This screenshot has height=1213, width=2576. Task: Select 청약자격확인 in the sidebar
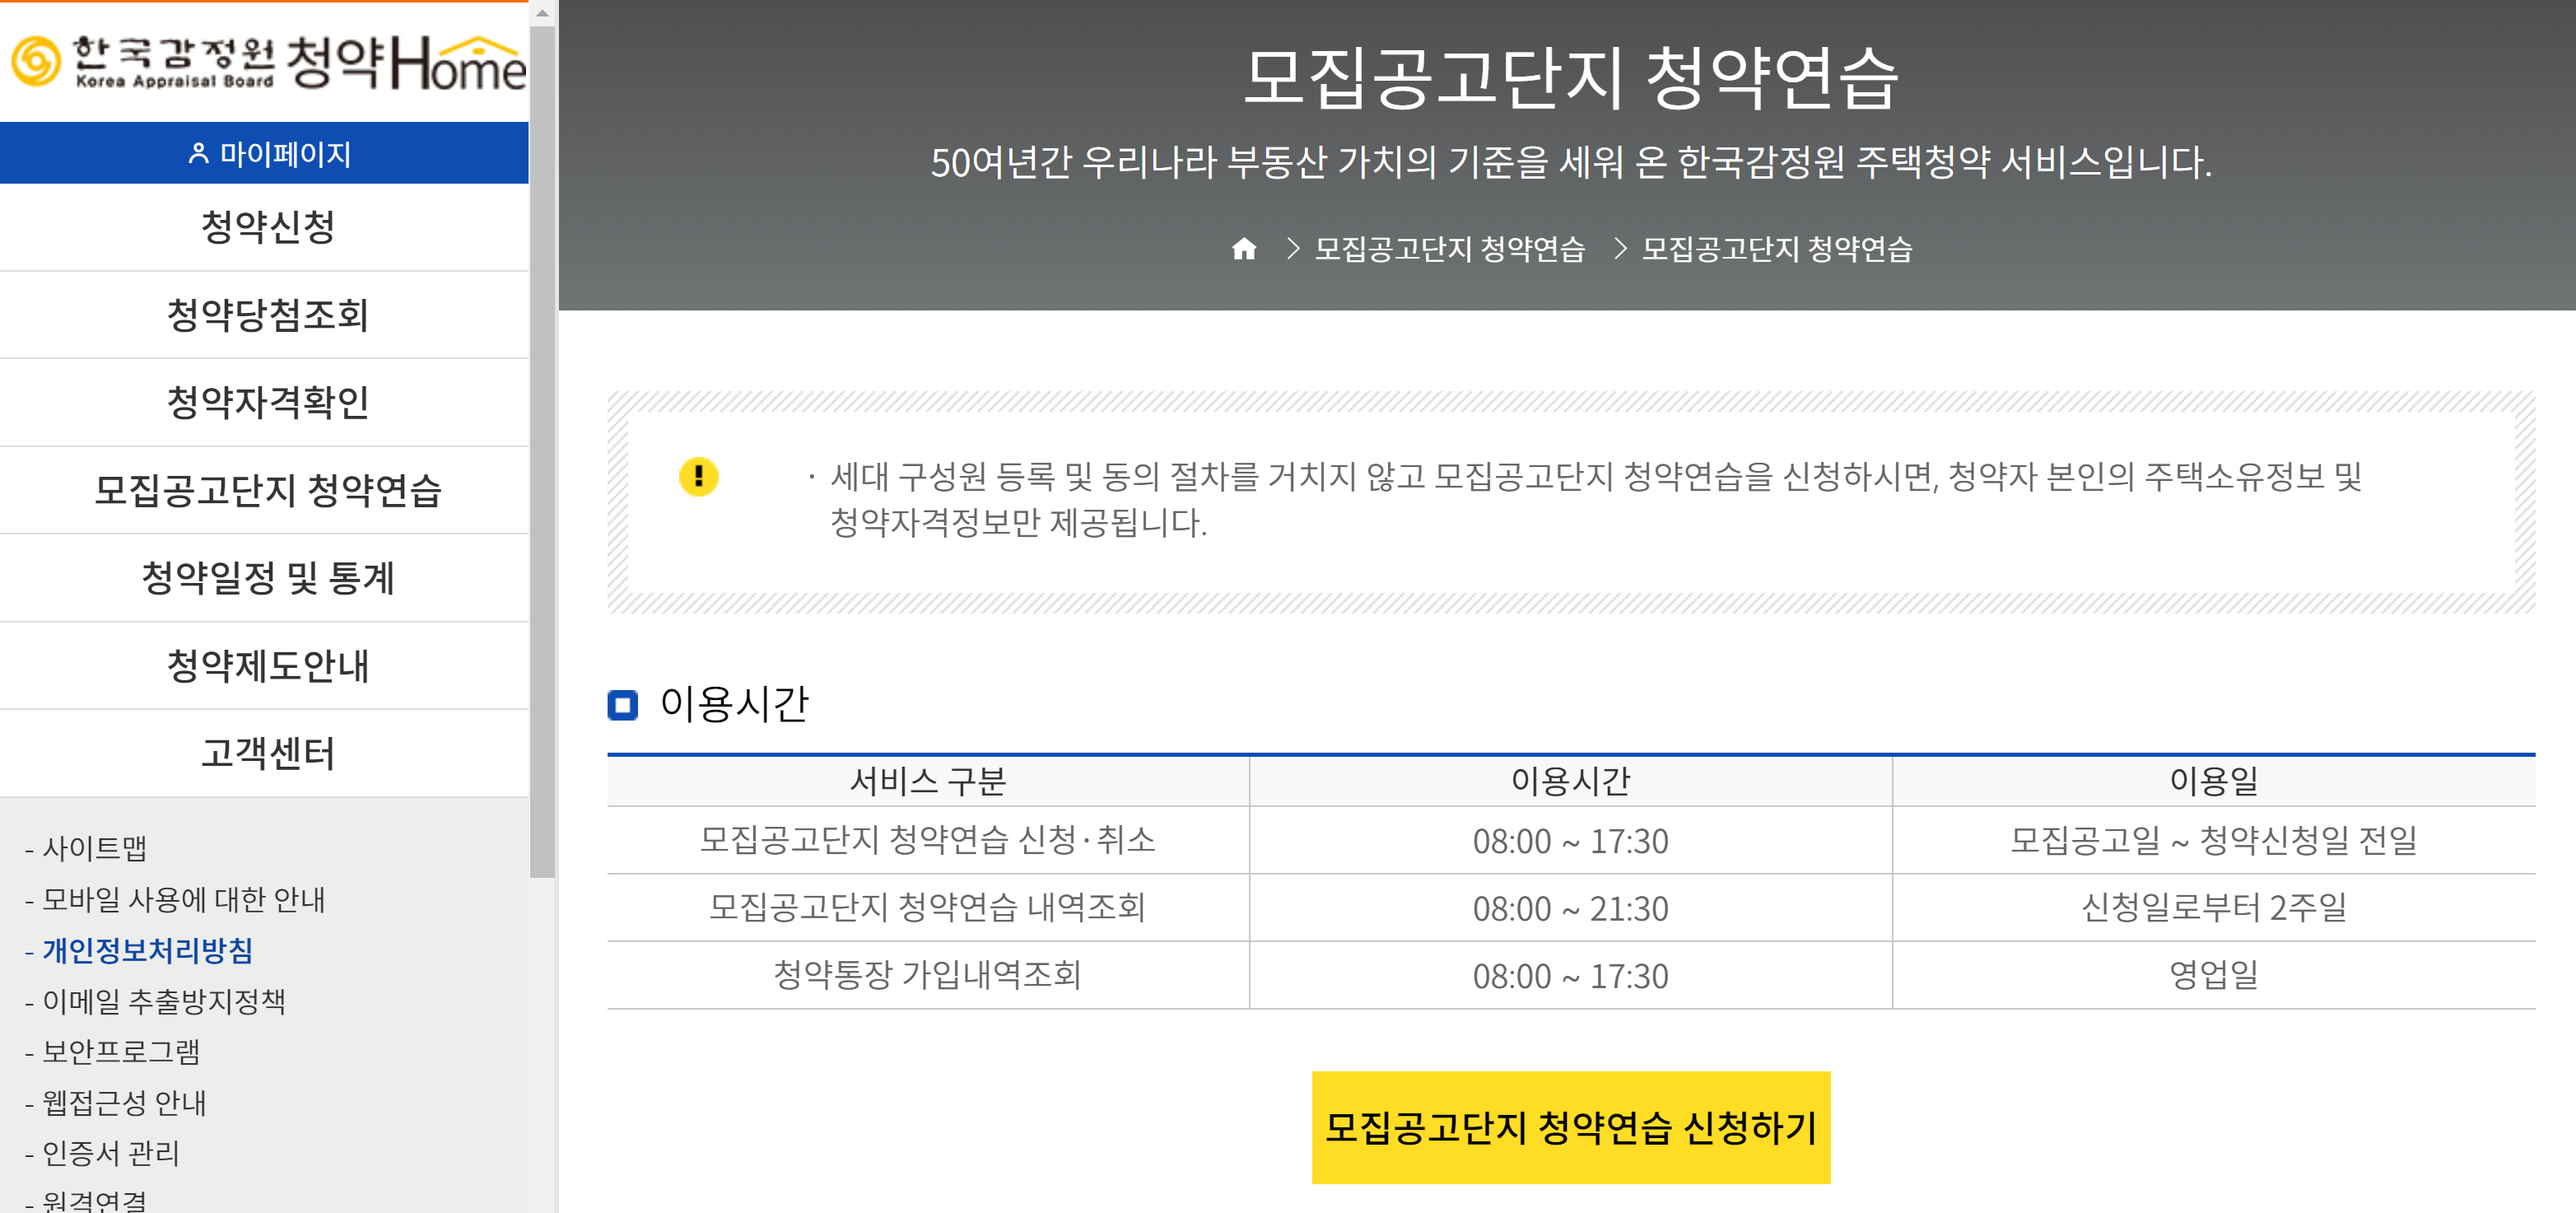pos(267,402)
